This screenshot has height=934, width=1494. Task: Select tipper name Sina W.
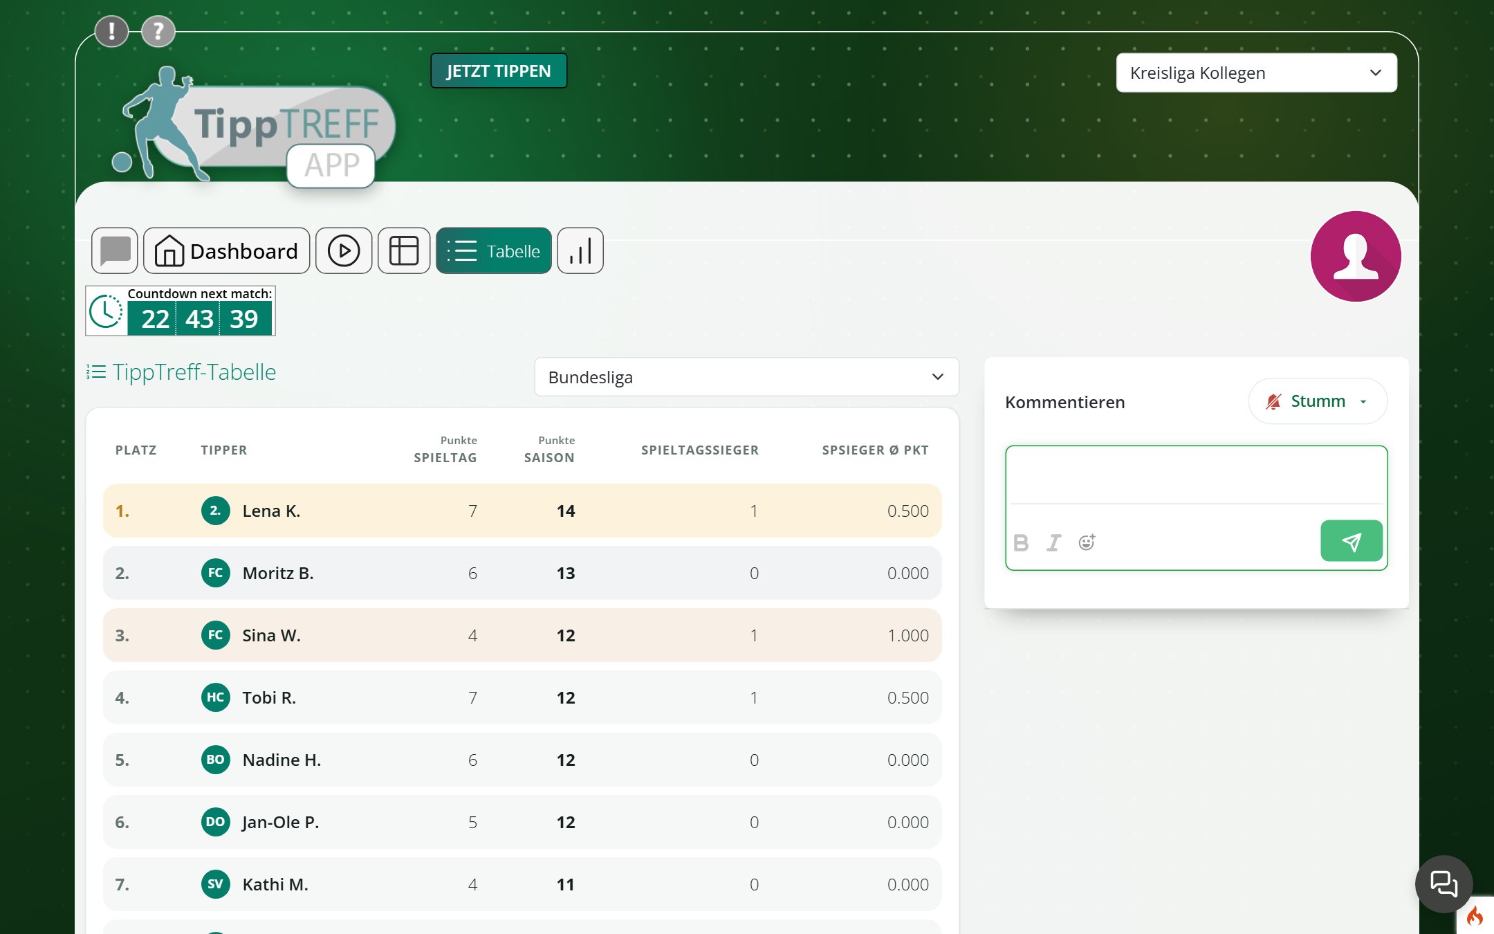[x=271, y=635]
